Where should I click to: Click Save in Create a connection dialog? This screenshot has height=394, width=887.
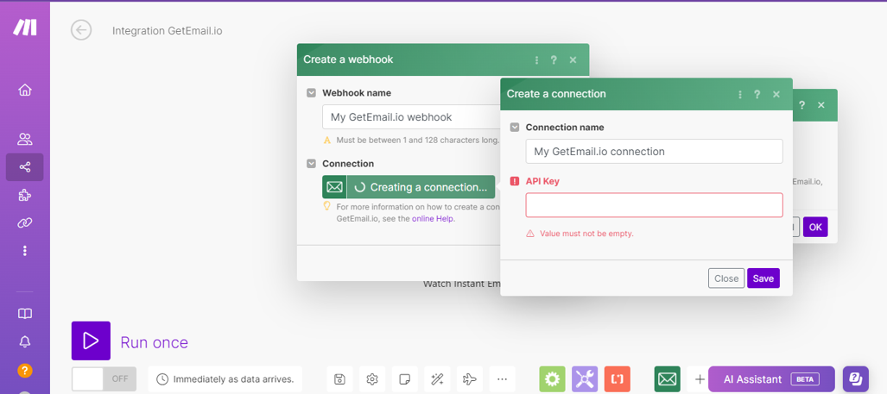[763, 278]
